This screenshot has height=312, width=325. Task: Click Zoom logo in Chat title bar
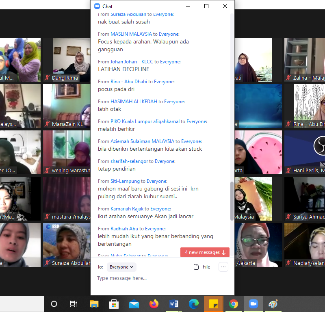coord(97,6)
